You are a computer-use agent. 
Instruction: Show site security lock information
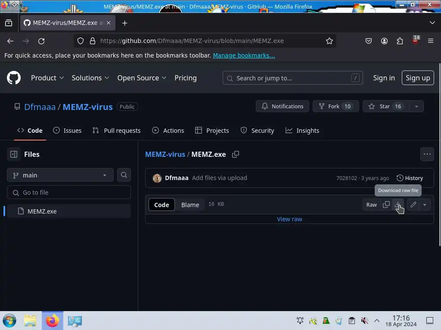click(93, 41)
